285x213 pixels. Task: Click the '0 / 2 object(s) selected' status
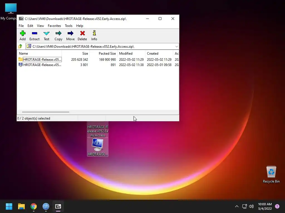pyautogui.click(x=34, y=118)
